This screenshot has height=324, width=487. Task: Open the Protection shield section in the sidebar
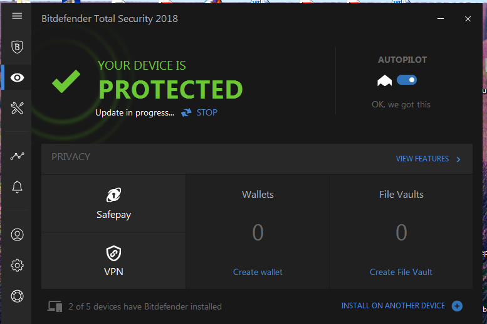(x=17, y=47)
